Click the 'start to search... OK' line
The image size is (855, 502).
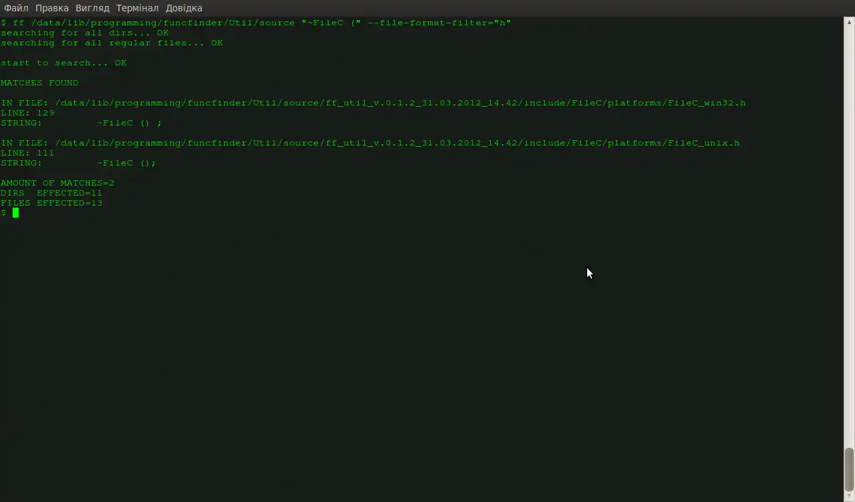click(x=63, y=63)
